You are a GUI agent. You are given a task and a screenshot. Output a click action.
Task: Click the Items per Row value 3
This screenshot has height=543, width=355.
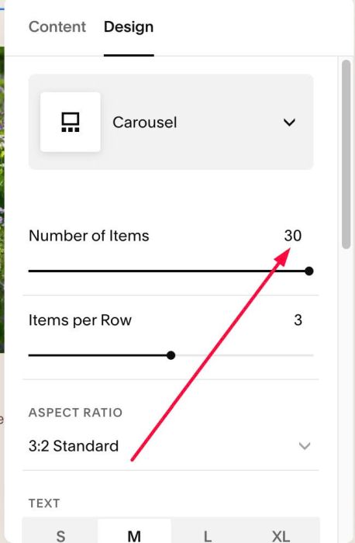[298, 320]
